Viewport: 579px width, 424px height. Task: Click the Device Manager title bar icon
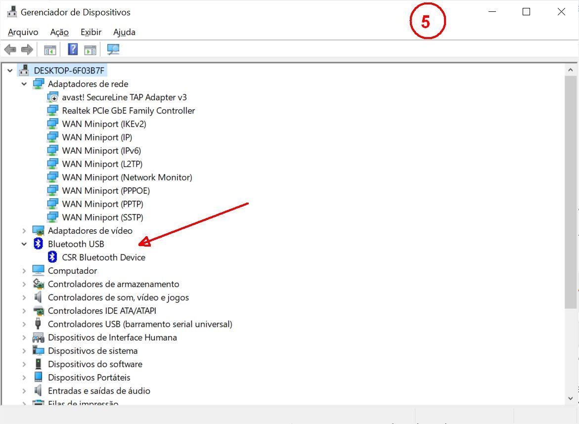[12, 12]
